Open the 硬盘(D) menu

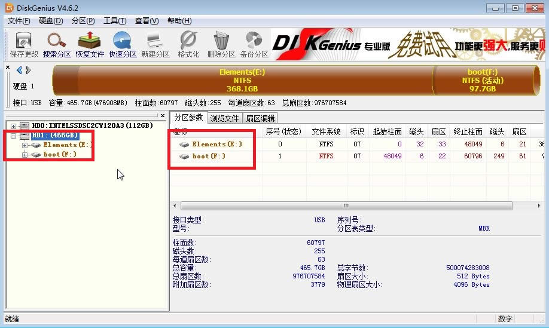[x=51, y=21]
